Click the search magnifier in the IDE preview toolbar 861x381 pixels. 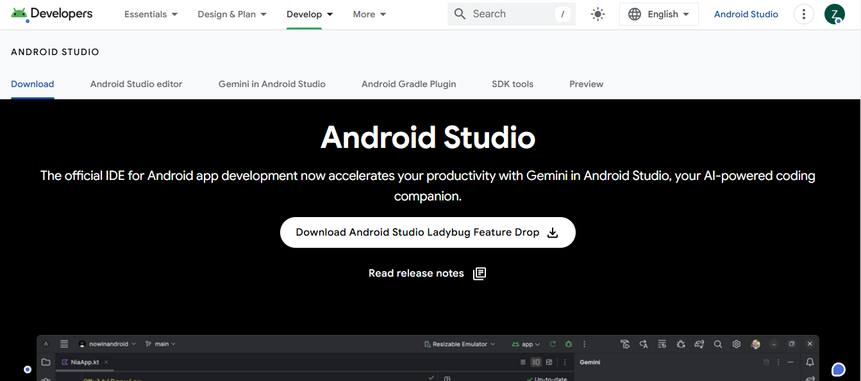(x=718, y=344)
